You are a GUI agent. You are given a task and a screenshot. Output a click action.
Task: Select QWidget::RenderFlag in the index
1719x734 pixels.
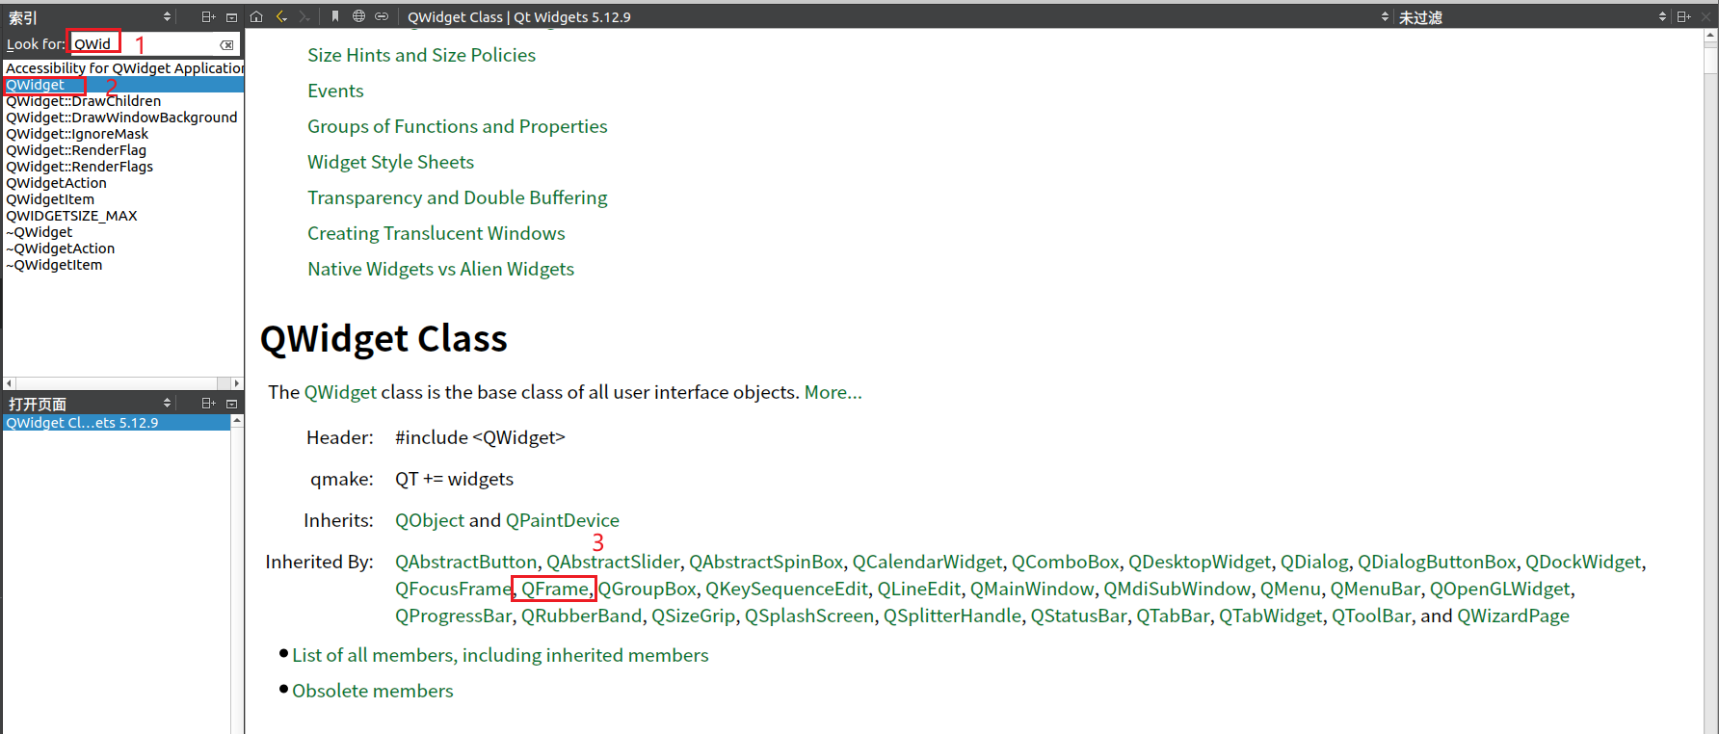click(x=124, y=150)
